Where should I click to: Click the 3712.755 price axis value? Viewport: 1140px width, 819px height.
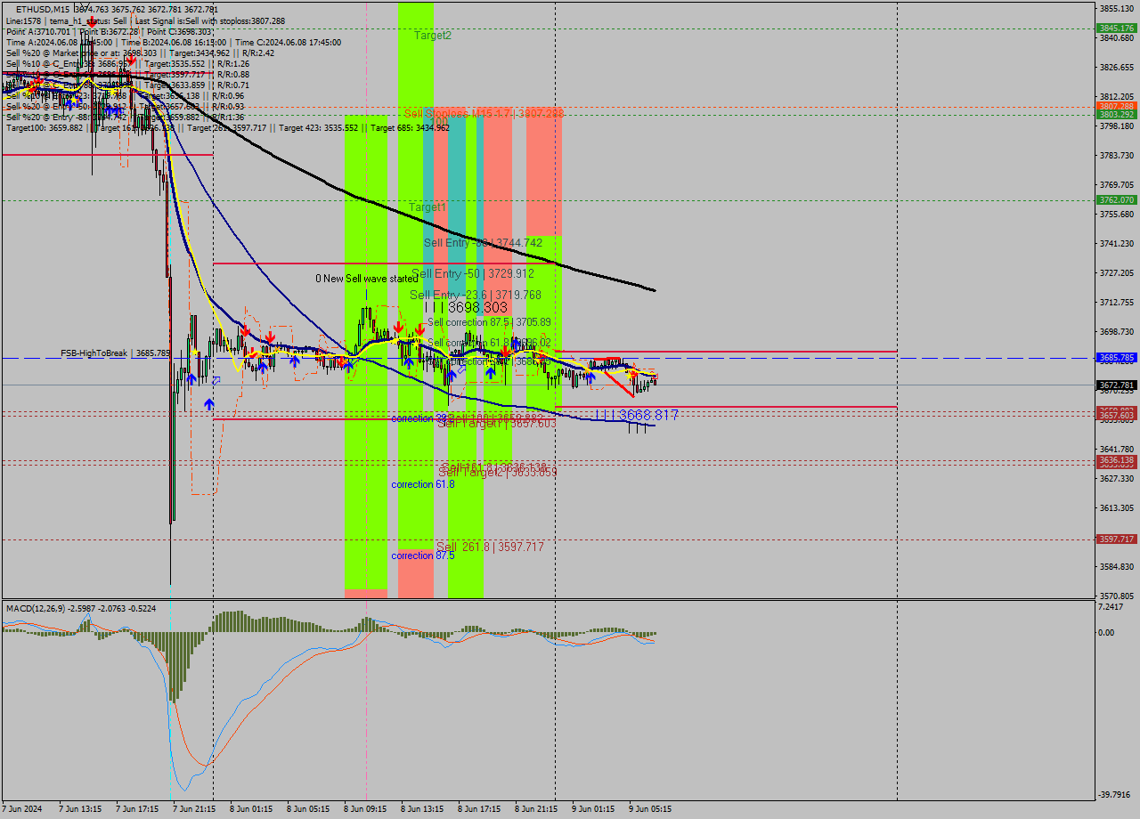tap(1116, 302)
